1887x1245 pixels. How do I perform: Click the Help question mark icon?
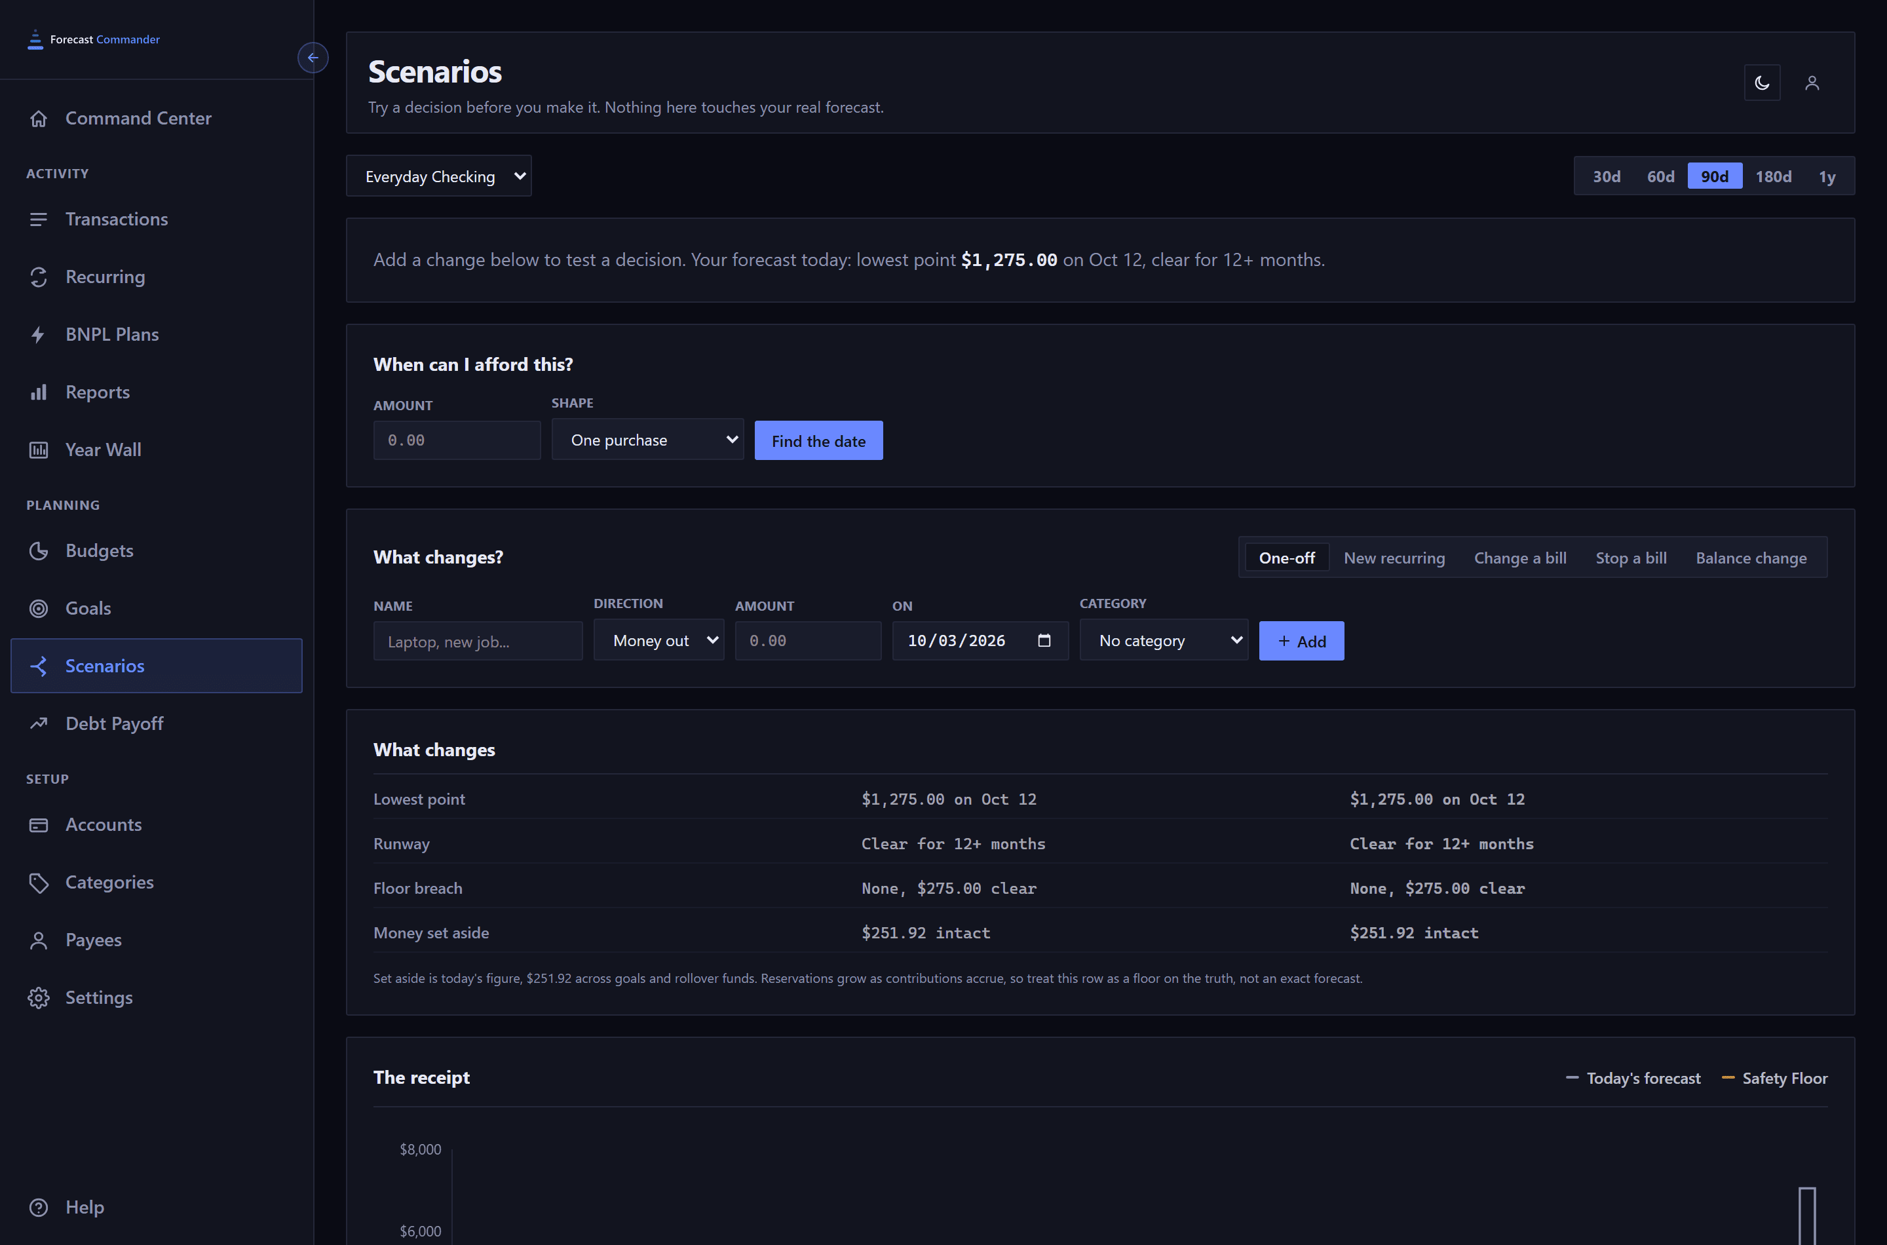pyautogui.click(x=38, y=1207)
